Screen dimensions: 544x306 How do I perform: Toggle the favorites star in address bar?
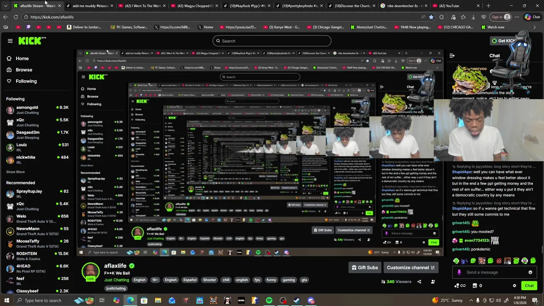pyautogui.click(x=431, y=17)
